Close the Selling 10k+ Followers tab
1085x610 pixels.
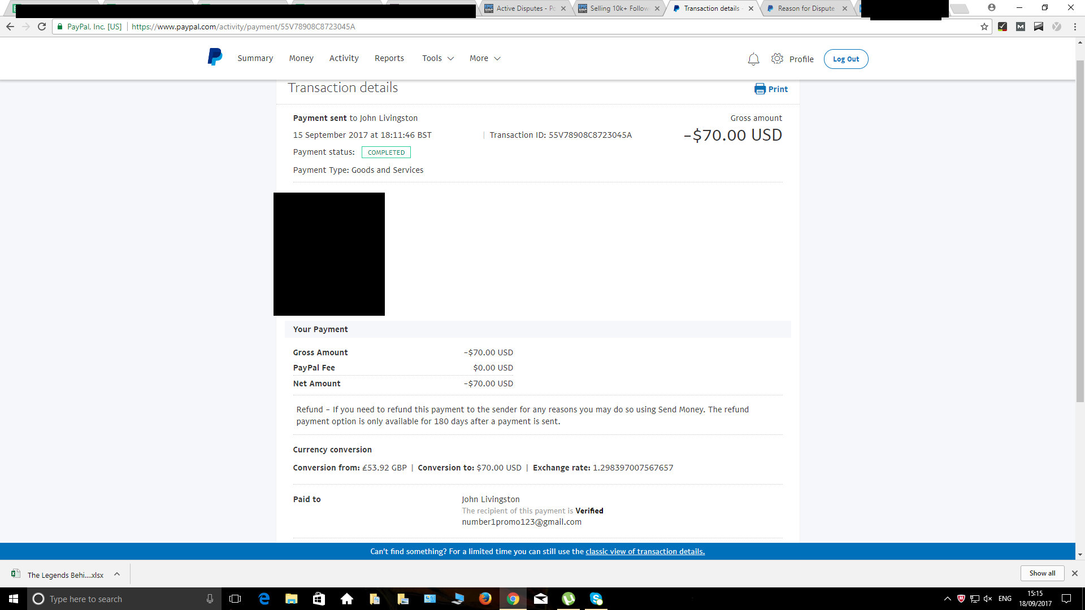[x=657, y=8]
